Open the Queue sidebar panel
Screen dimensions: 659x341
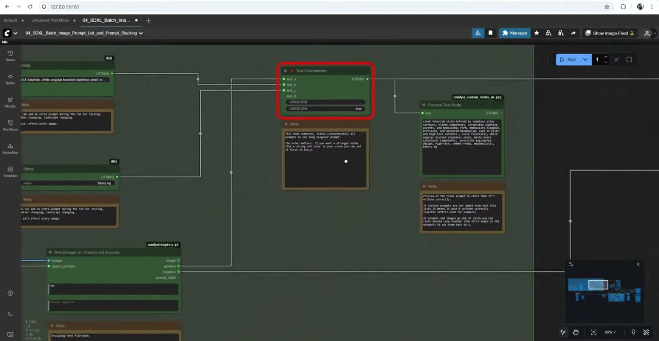10,56
